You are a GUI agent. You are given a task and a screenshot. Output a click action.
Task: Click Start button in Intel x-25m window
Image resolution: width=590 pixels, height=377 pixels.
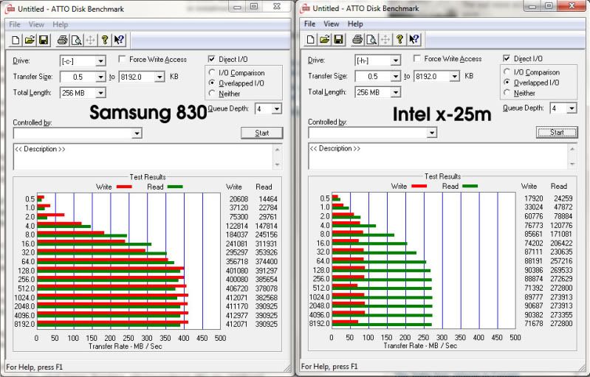(557, 132)
